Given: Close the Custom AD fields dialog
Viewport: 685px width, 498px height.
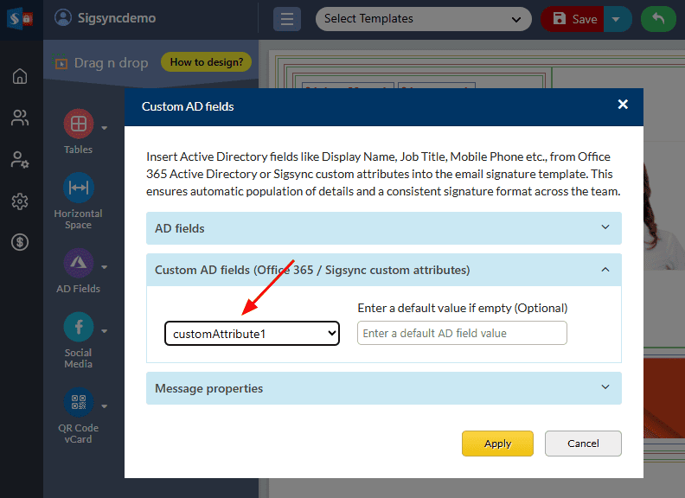Looking at the screenshot, I should 623,104.
